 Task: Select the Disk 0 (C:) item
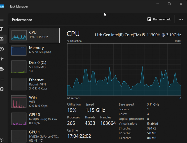(x=34, y=67)
